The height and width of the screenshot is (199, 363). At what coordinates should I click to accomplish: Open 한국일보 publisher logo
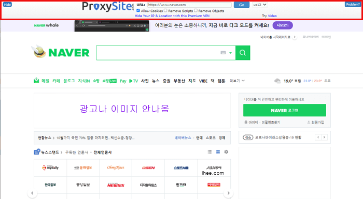click(50, 185)
